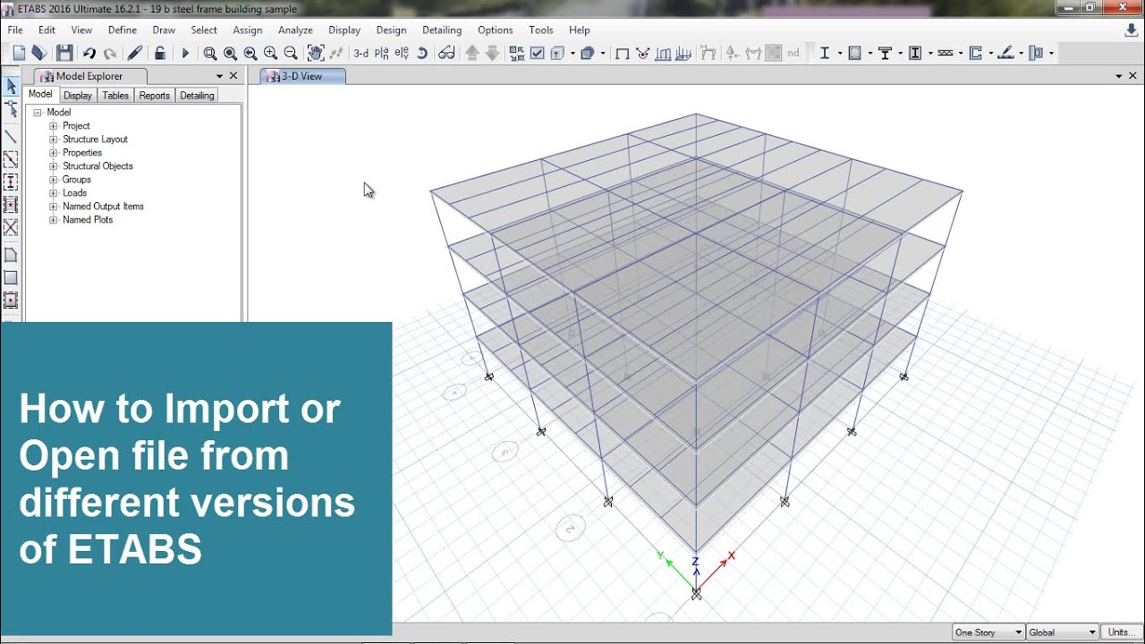Select the draw line diagonal tool
Screen dimensions: 1145x644
[11, 137]
